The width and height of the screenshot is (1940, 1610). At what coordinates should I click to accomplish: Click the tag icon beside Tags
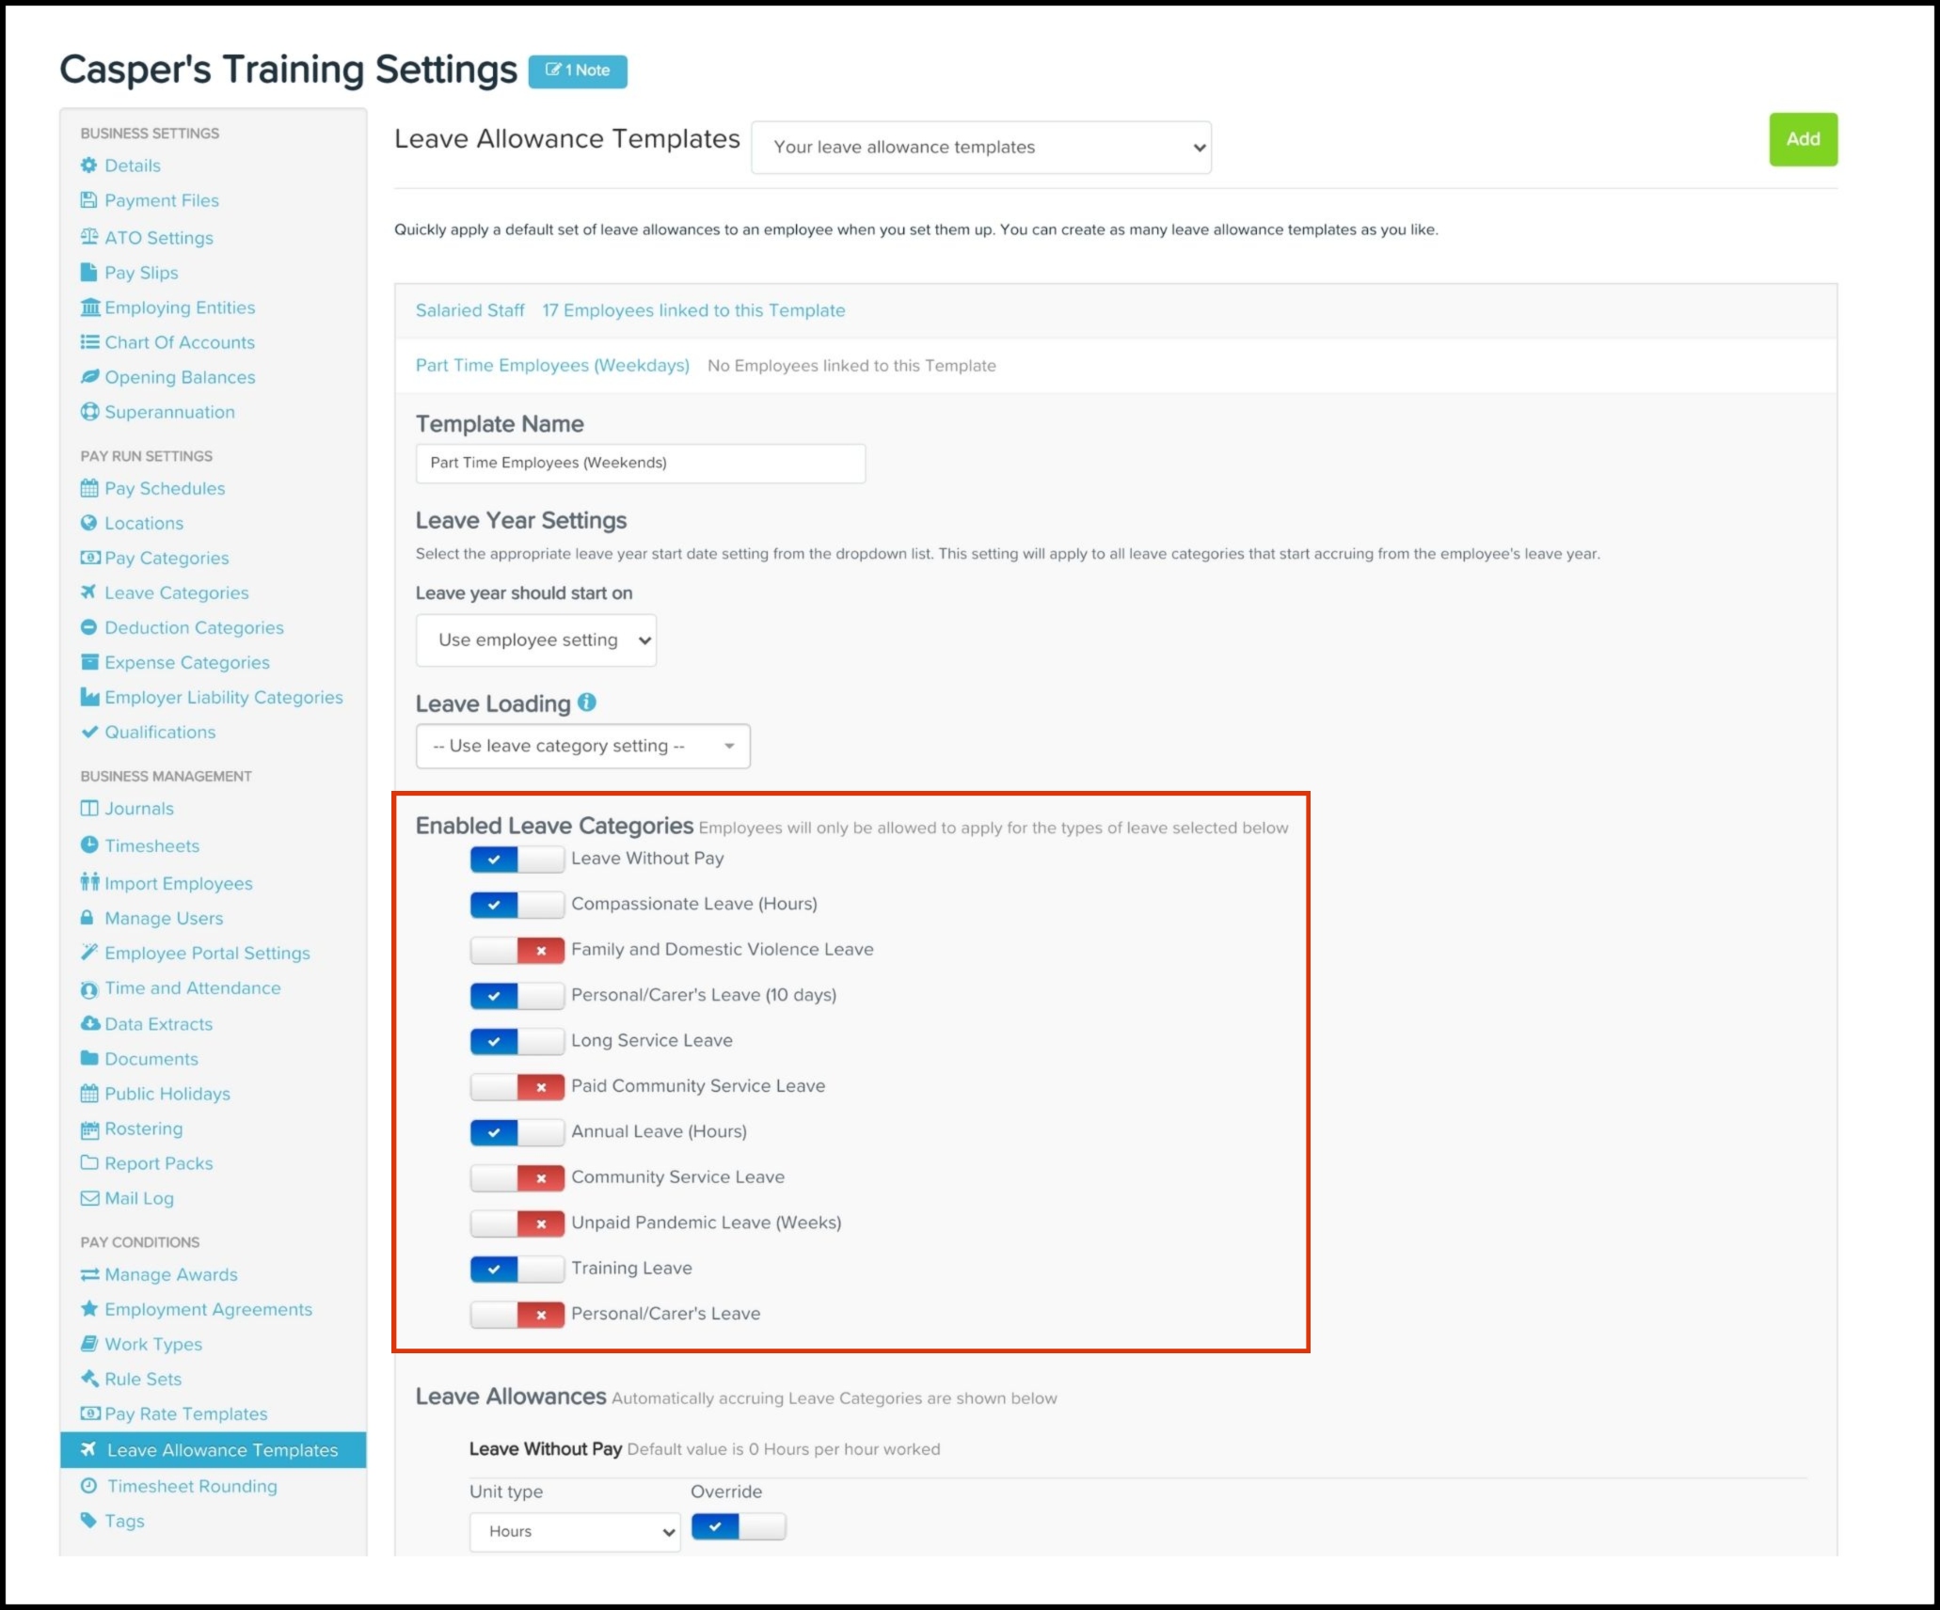click(x=88, y=1521)
